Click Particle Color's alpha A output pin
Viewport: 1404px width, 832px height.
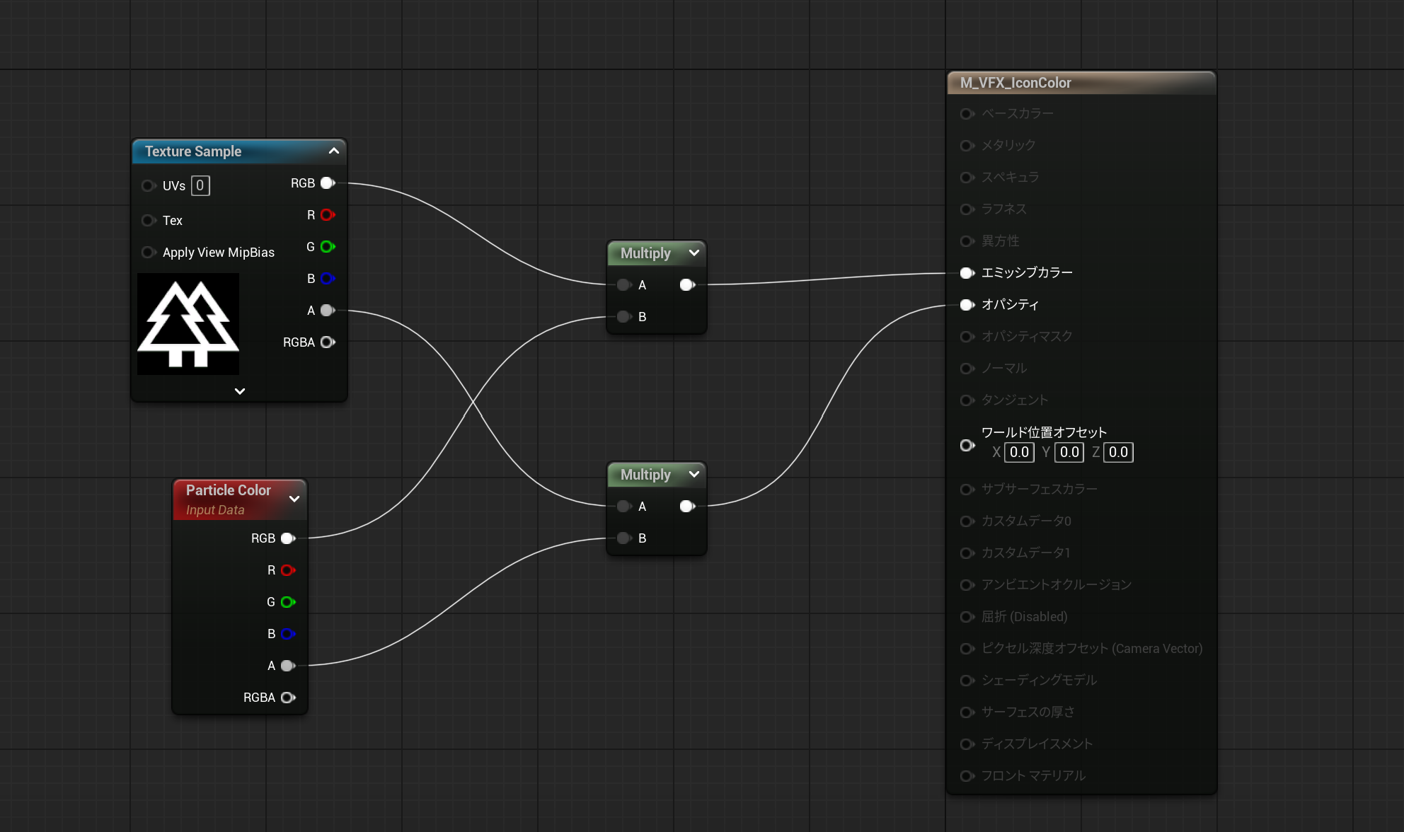(287, 666)
